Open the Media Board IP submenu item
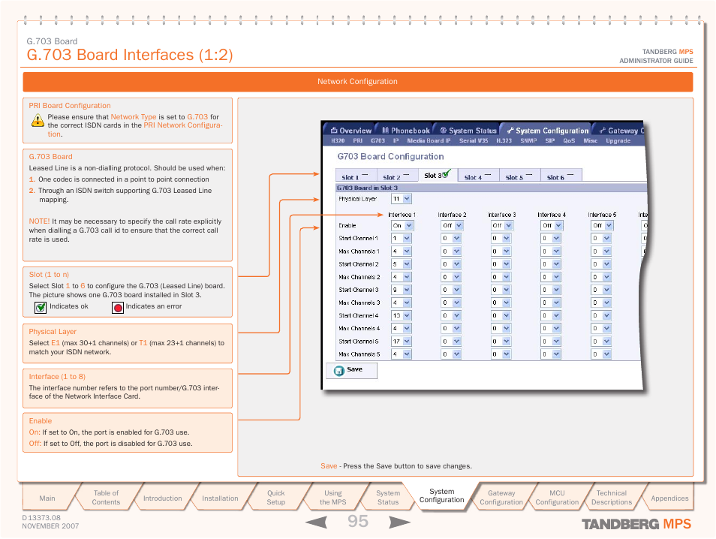Image resolution: width=716 pixels, height=539 pixels. (x=429, y=140)
